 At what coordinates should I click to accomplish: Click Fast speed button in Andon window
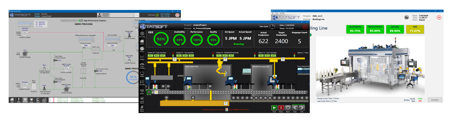click(x=302, y=107)
